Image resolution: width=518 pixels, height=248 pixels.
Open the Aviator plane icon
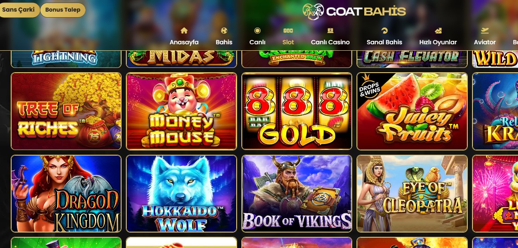point(485,31)
